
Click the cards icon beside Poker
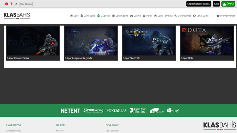coord(144,16)
